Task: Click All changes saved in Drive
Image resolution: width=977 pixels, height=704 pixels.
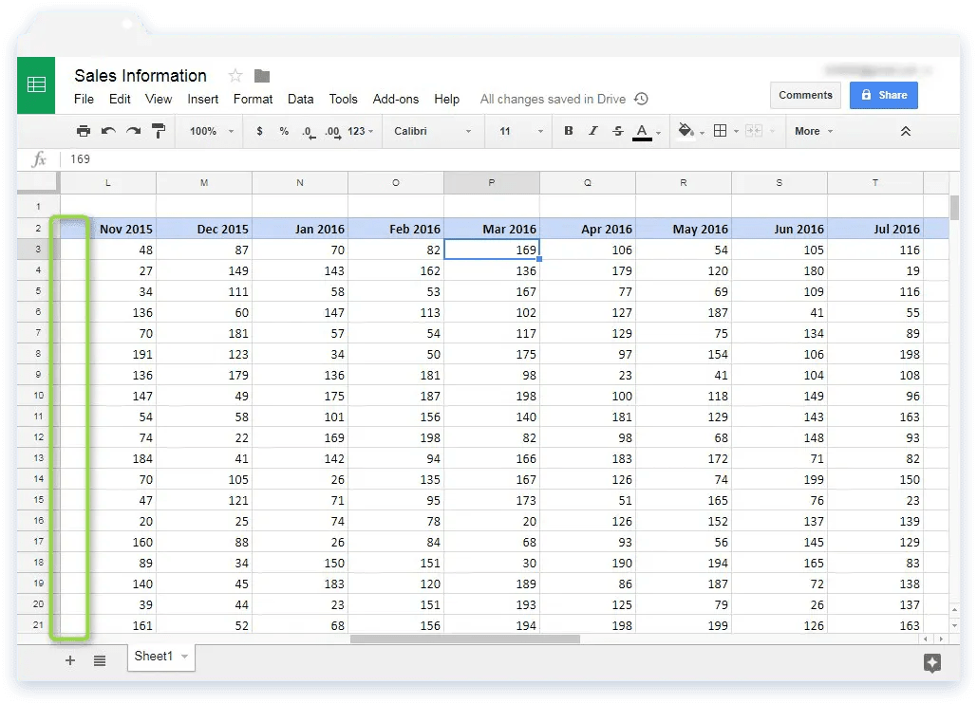Action: pos(553,99)
